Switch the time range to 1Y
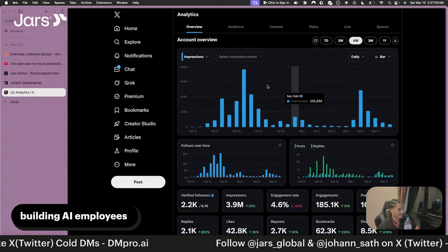This screenshot has width=448, height=252. click(385, 41)
